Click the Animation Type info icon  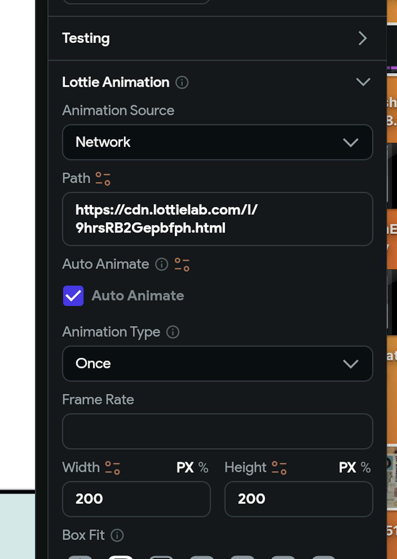tap(173, 332)
